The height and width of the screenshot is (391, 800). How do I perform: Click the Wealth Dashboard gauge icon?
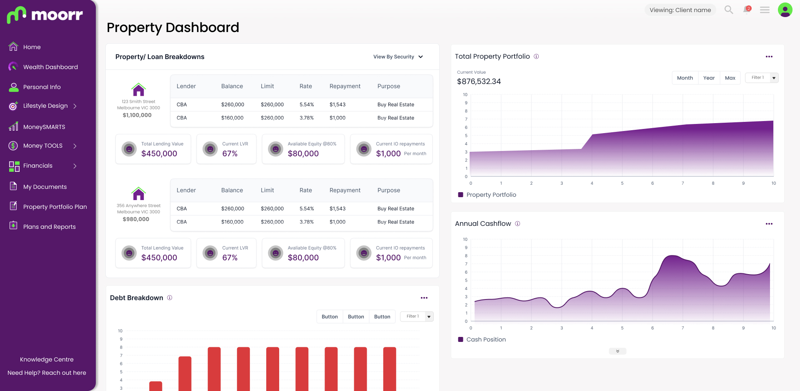pos(13,67)
